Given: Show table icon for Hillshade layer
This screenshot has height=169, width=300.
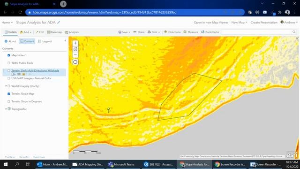Looking at the screenshot, I should (x=19, y=74).
